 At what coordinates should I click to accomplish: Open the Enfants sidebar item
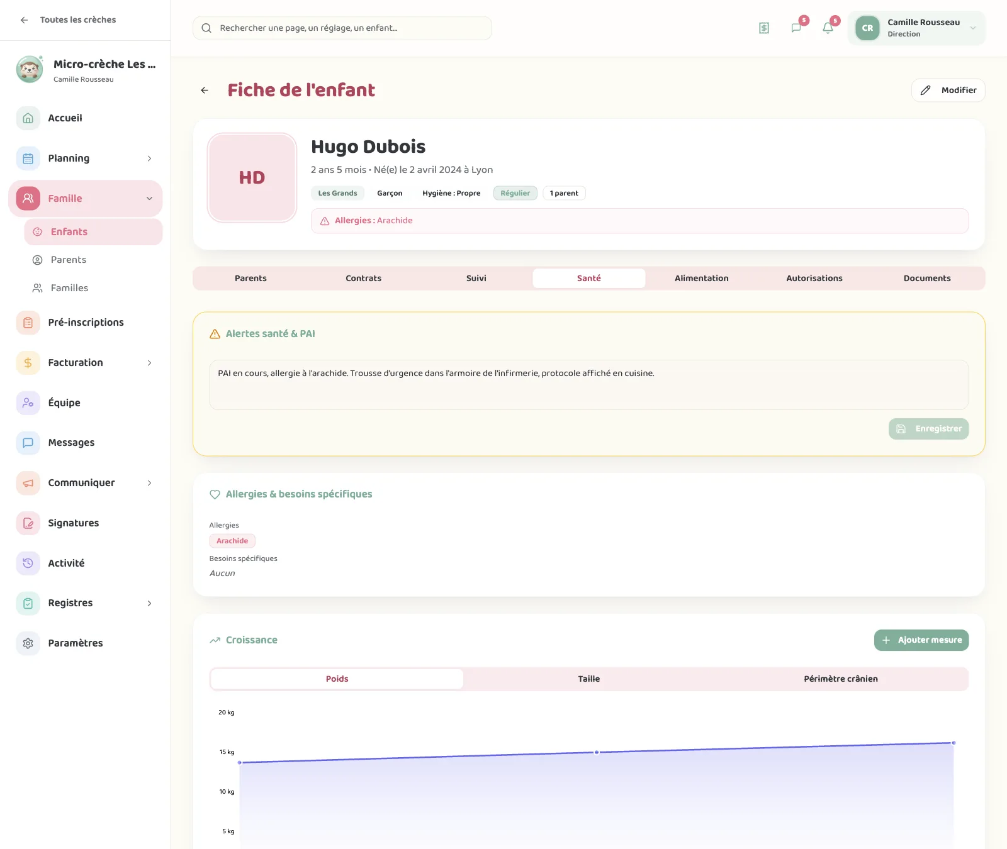click(x=93, y=232)
